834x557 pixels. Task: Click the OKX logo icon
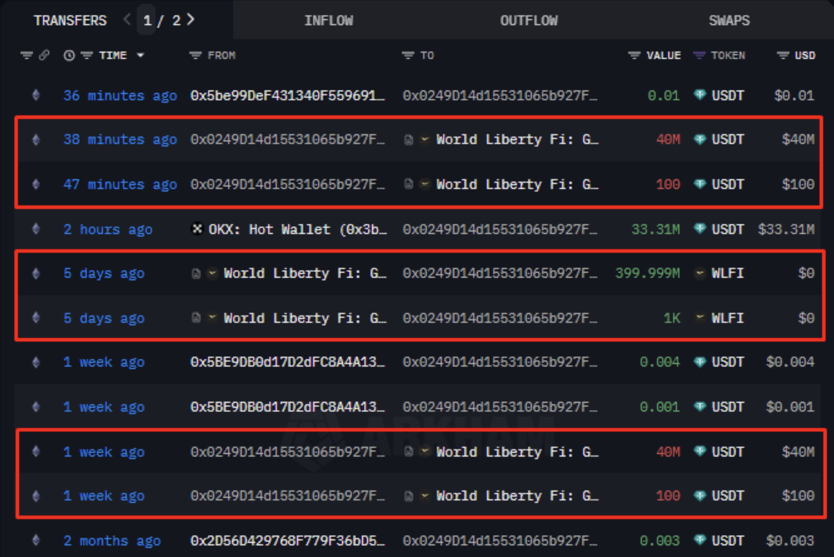click(197, 229)
